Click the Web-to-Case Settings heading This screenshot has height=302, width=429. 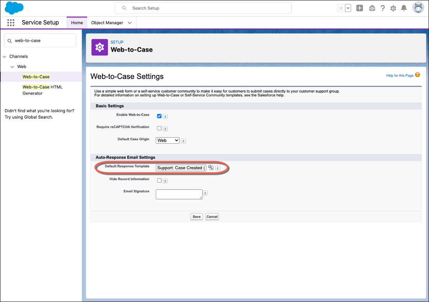coord(127,76)
